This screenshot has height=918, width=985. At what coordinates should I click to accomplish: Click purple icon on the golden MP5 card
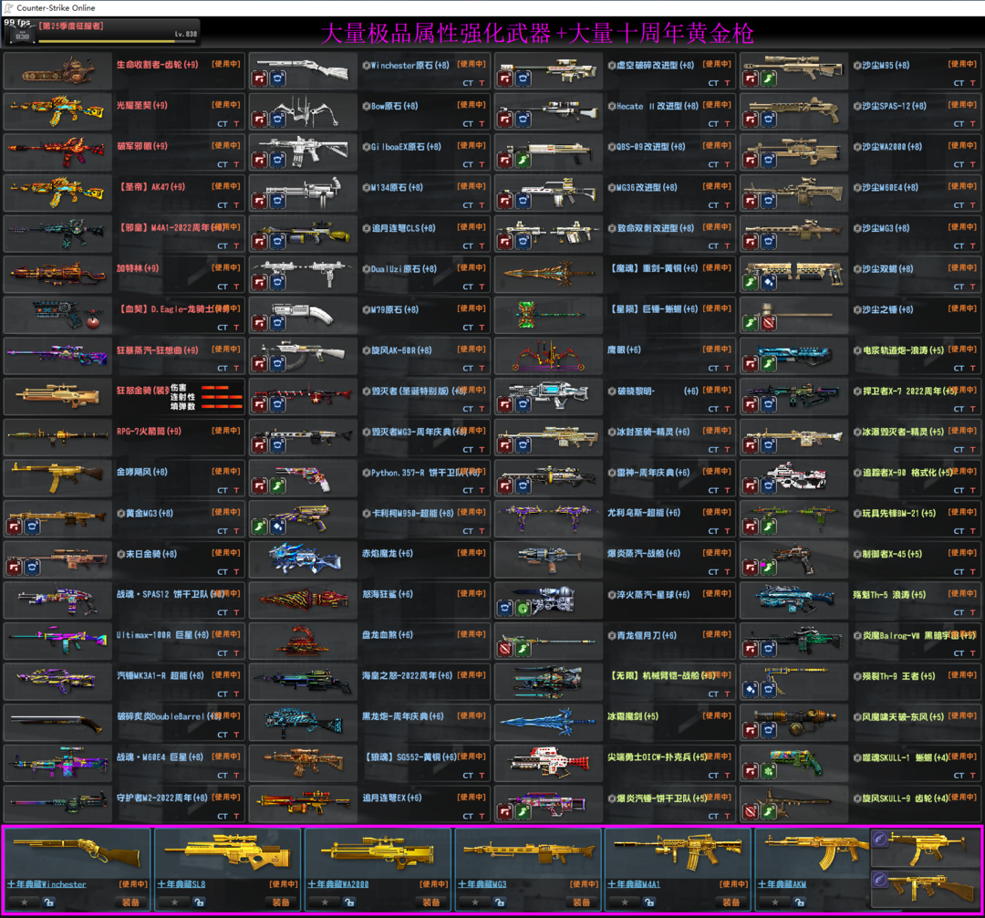(x=880, y=839)
